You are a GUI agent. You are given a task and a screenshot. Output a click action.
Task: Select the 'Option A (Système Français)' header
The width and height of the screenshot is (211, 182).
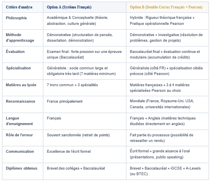coord(69,7)
